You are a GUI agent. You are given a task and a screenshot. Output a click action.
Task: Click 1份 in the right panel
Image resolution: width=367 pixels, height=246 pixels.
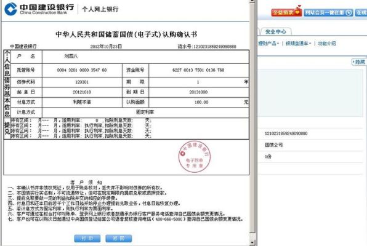(x=268, y=157)
